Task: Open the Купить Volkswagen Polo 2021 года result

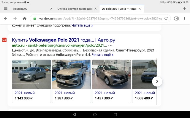Action: click(x=64, y=40)
